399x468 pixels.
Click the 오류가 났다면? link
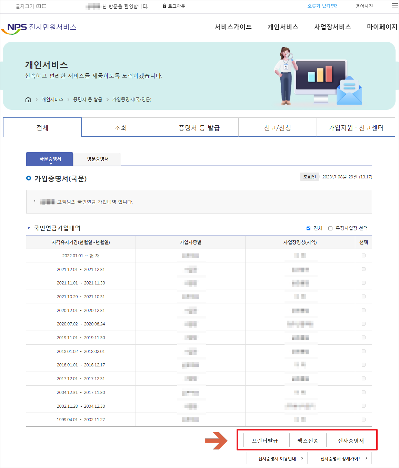[x=322, y=6]
